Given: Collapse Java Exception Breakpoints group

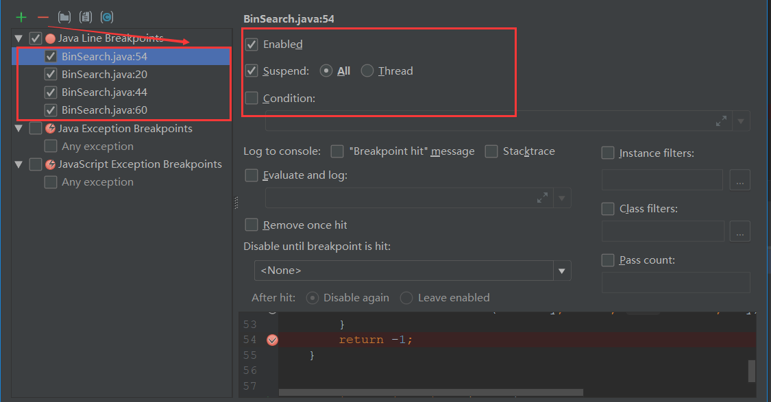Looking at the screenshot, I should pos(19,129).
